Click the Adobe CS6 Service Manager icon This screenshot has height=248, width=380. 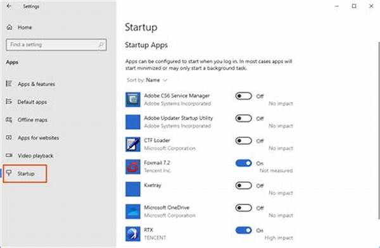(x=133, y=99)
